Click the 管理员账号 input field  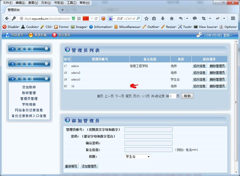[x=148, y=130]
